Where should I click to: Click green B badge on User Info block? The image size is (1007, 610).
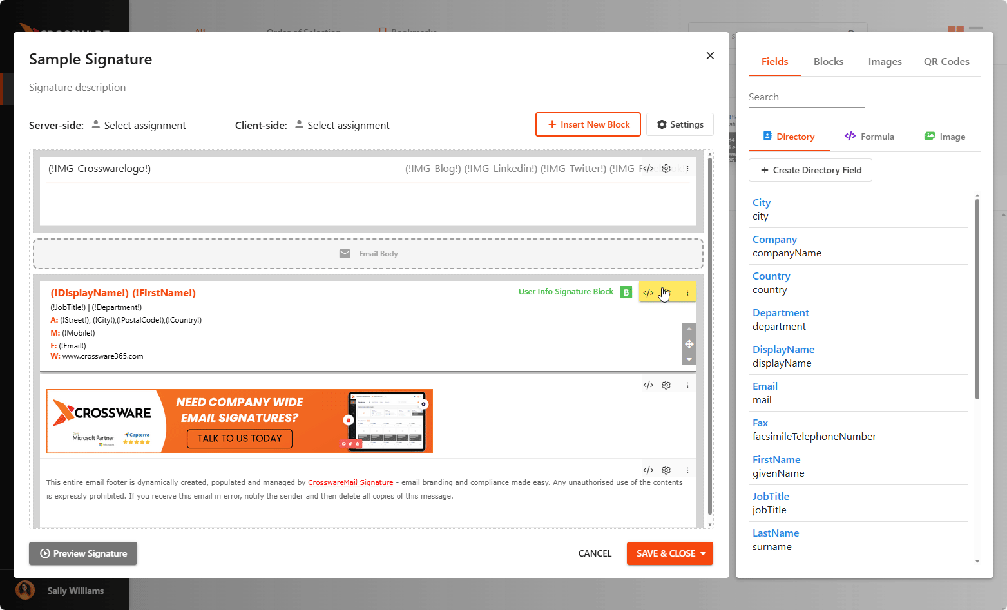626,292
